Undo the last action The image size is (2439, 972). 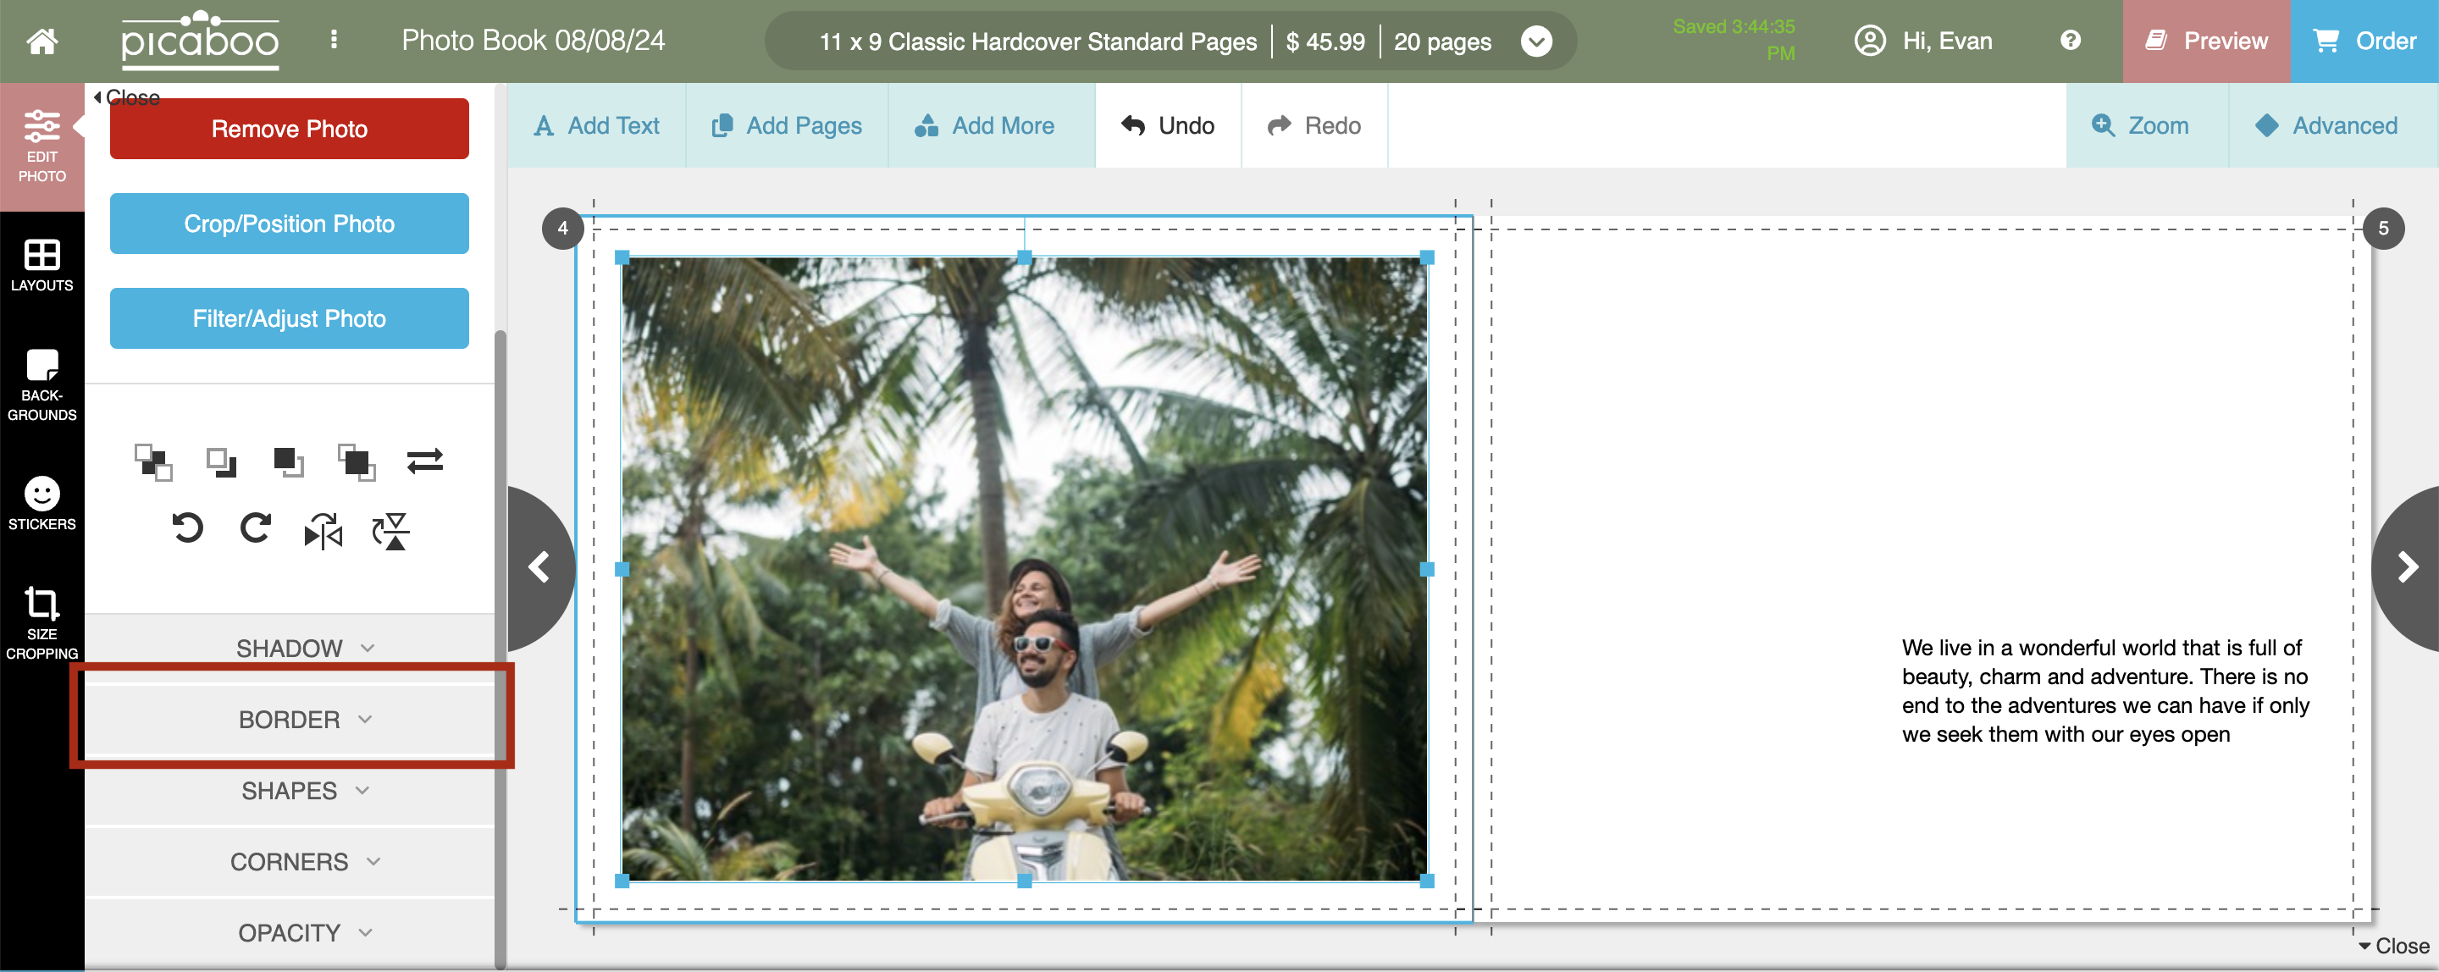click(x=1168, y=126)
